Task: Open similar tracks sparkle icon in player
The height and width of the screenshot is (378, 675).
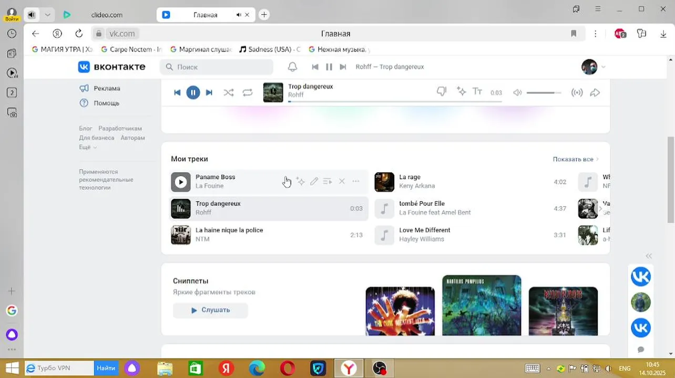Action: pyautogui.click(x=462, y=91)
